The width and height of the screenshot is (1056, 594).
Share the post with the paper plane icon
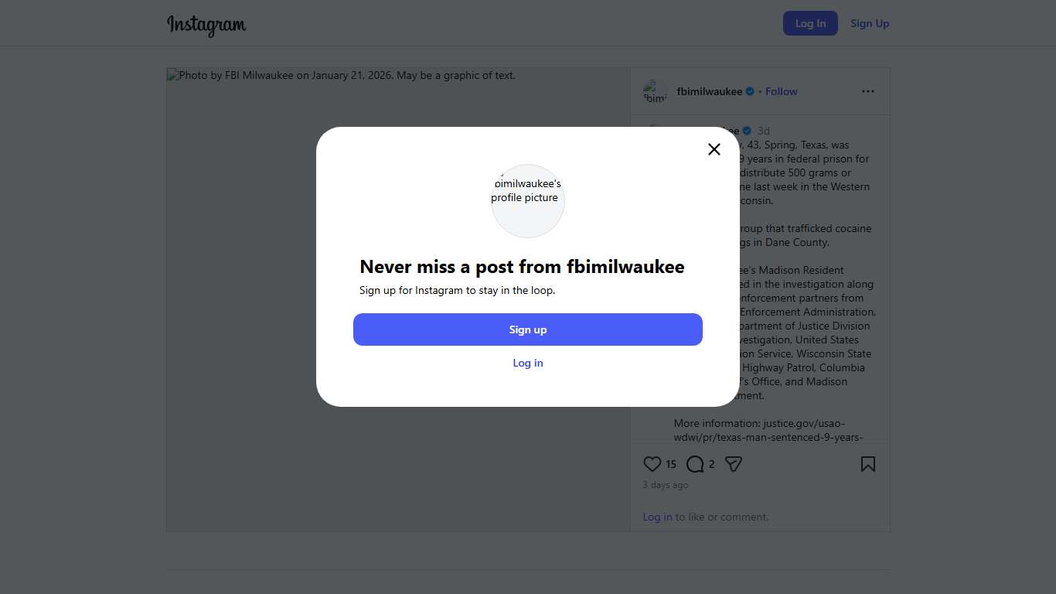[x=734, y=464]
